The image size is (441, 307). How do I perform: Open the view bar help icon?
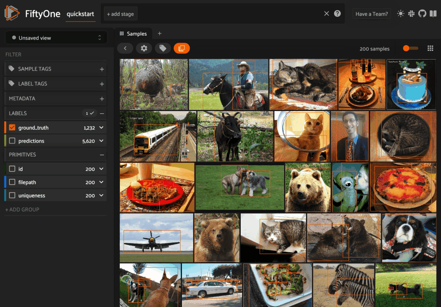coord(337,13)
